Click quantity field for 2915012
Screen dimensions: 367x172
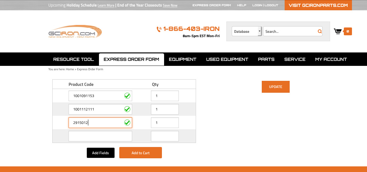point(165,123)
